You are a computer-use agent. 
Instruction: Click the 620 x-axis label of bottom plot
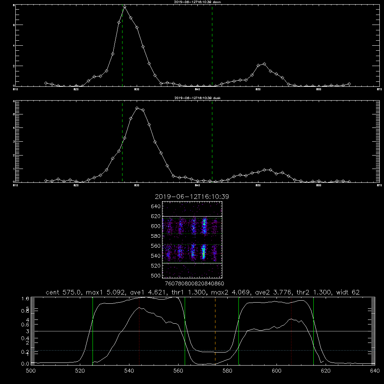point(326,371)
